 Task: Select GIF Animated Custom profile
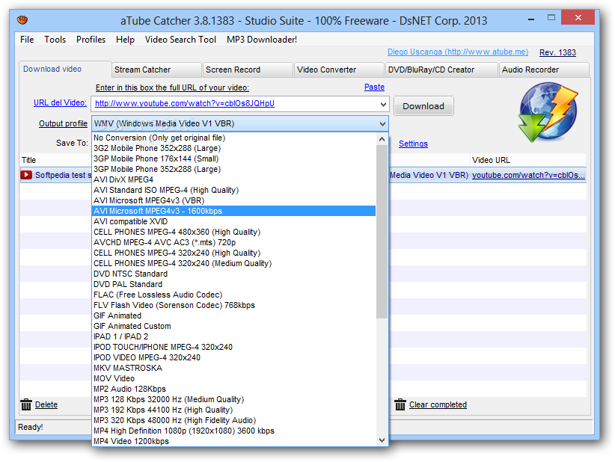point(233,326)
